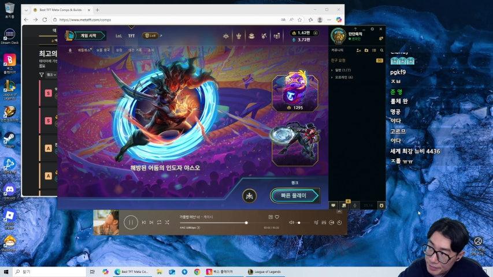Expand the music player with up chevron
Viewport: 493px width, 277px height.
tap(339, 212)
